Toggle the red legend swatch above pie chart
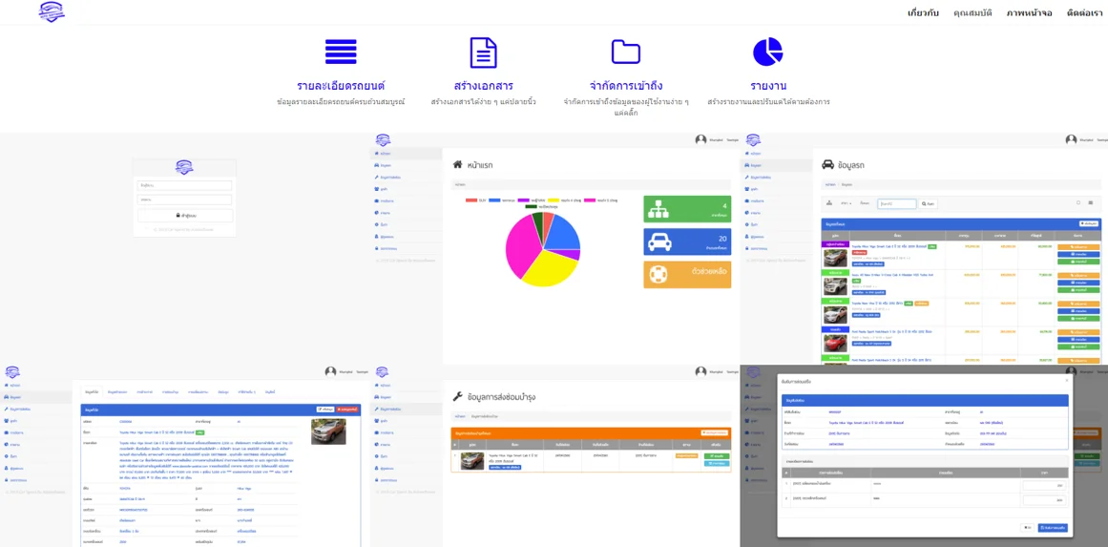This screenshot has height=547, width=1108. click(471, 200)
